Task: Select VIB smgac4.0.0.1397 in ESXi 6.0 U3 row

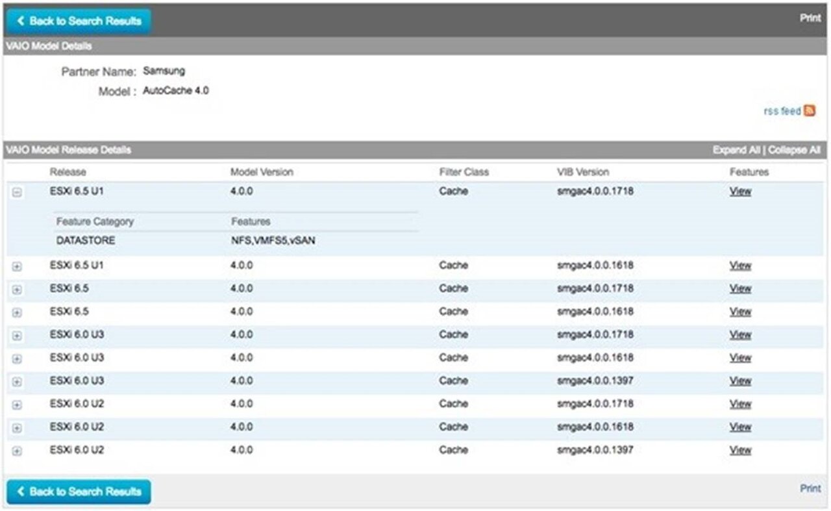Action: coord(595,380)
